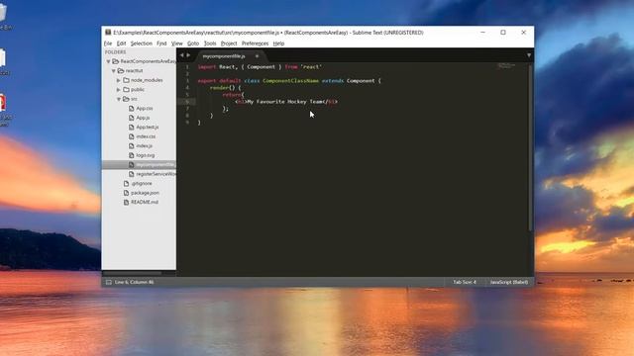Viewport: 634px width, 356px height.
Task: Open the Edit menu
Action: pyautogui.click(x=121, y=44)
